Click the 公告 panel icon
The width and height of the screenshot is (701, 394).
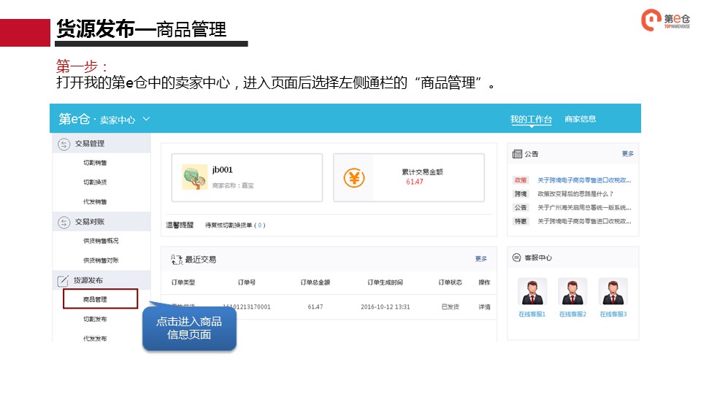click(x=517, y=154)
